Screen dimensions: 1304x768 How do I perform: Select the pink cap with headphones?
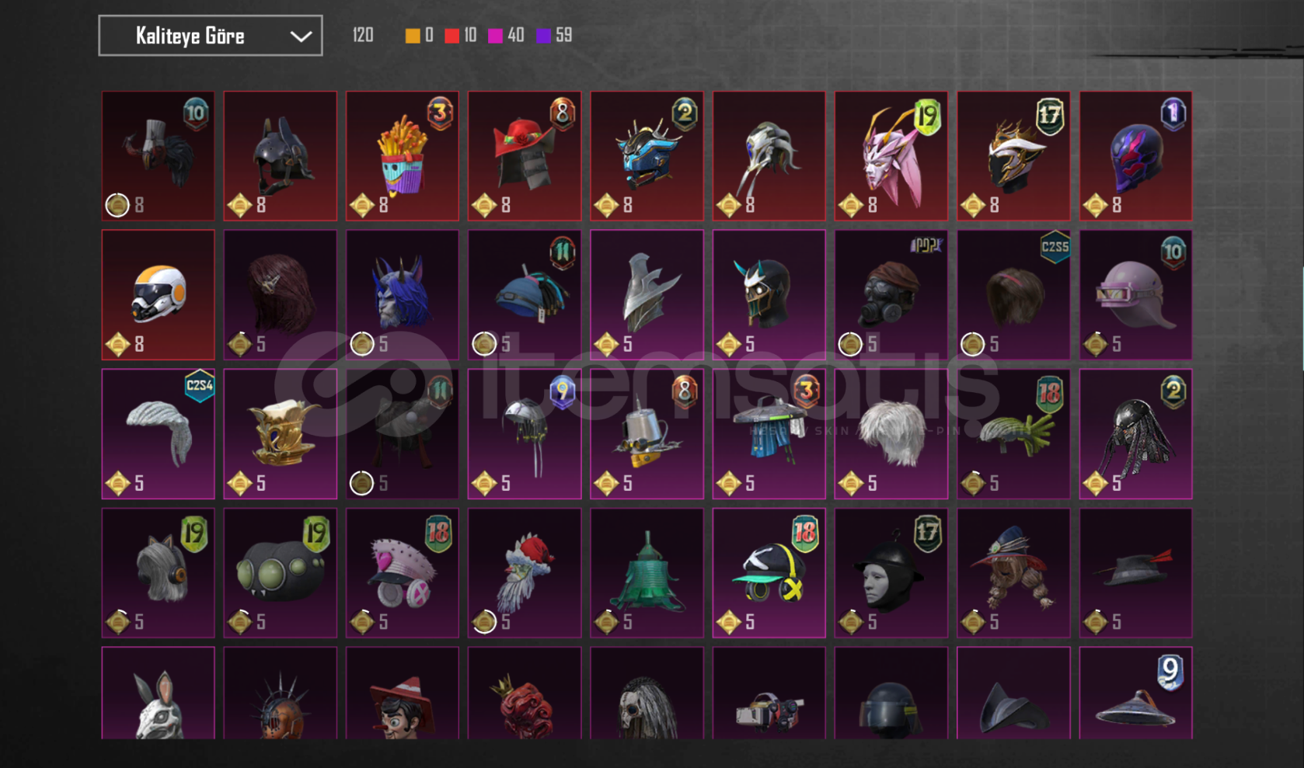[x=403, y=573]
